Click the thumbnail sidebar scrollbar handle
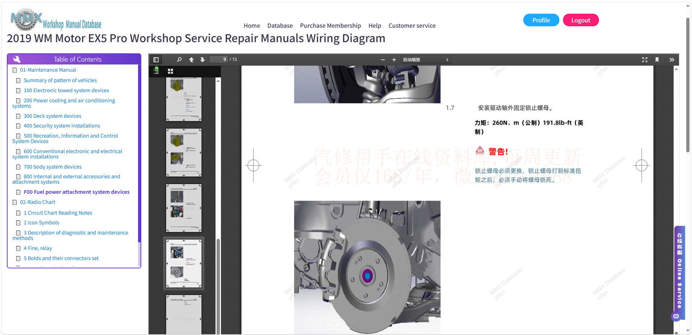The width and height of the screenshot is (692, 335). [218, 286]
